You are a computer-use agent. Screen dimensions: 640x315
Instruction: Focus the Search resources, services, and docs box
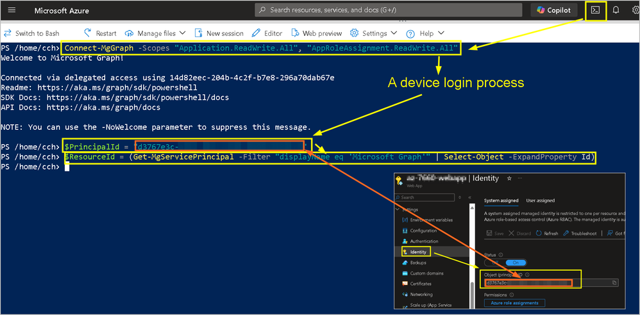tap(388, 10)
